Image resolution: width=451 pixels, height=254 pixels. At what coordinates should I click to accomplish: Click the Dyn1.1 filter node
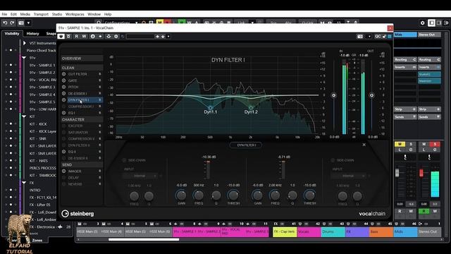click(211, 108)
